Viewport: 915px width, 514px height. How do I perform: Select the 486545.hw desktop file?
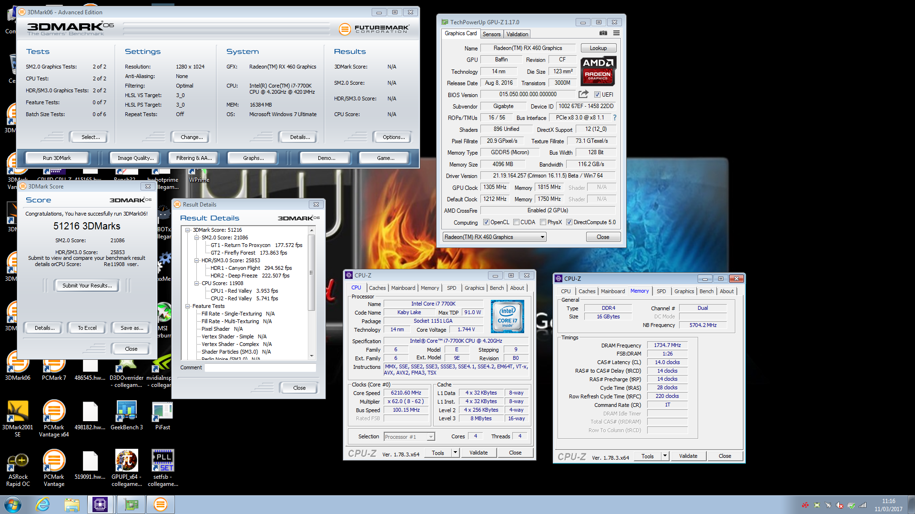click(x=90, y=371)
